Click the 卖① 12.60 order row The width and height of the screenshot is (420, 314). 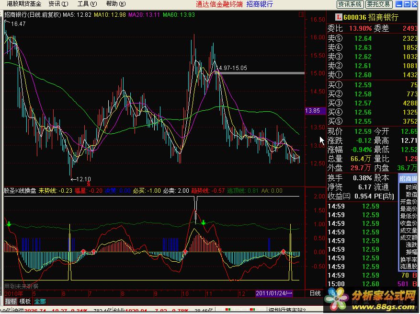pos(372,75)
